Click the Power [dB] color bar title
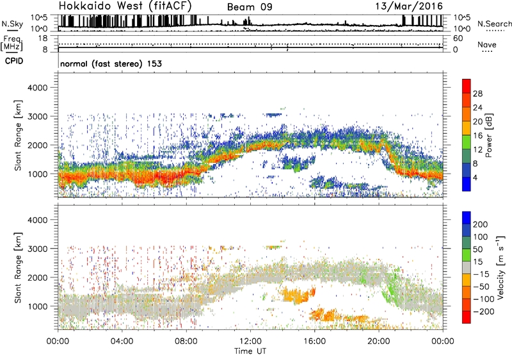The image size is (512, 355). (x=488, y=135)
